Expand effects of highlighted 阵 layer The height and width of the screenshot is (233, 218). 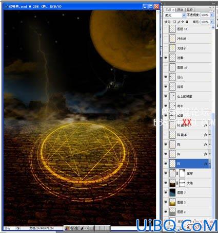pos(210,164)
